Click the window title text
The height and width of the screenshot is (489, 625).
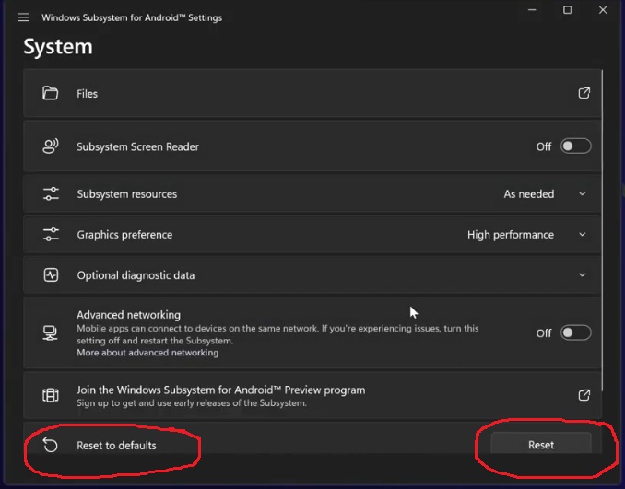pos(132,17)
